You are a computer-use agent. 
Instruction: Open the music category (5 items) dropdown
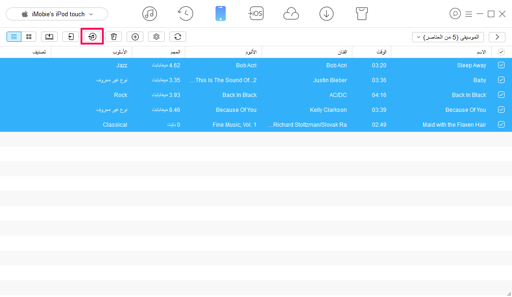click(x=448, y=37)
